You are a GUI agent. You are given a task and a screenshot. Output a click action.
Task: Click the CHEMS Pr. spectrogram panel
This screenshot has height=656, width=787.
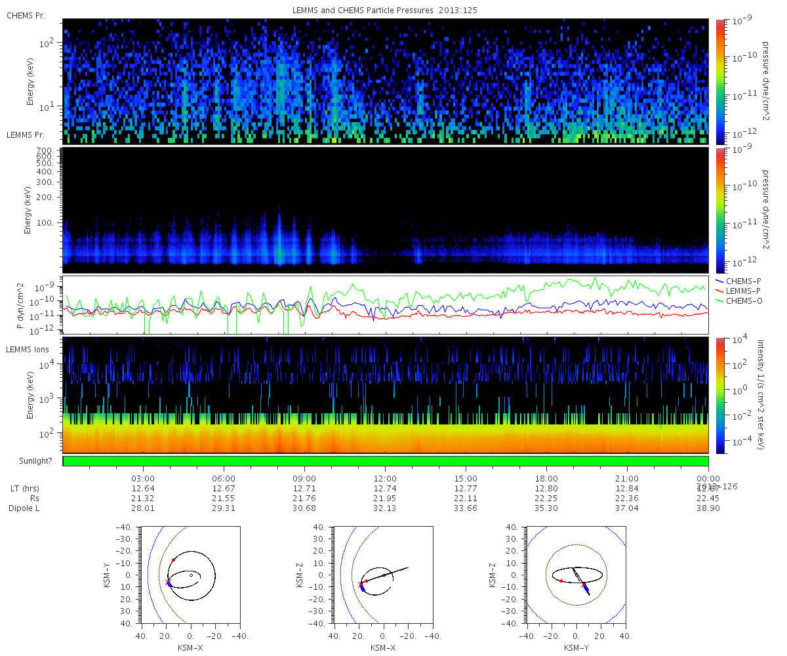[386, 82]
